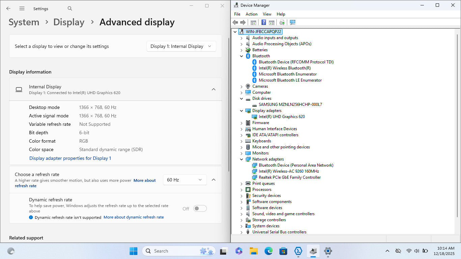Screen dimensions: 461x259
Task: Open the display selection dropdown
Action: (181, 46)
